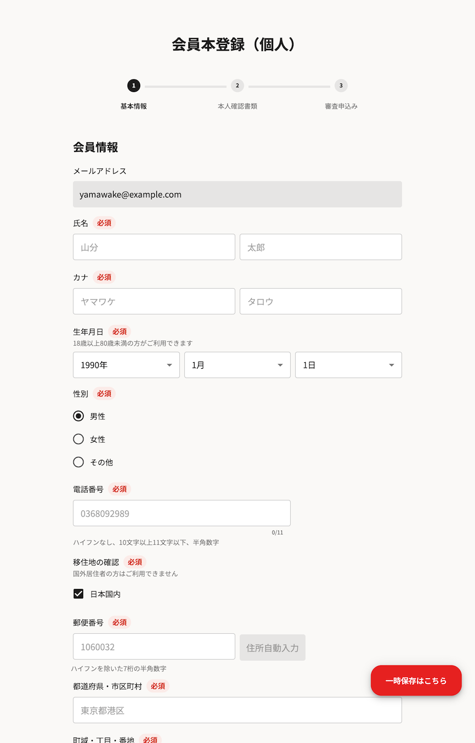
Task: Click the 本人確認書類 step label
Action: coord(237,106)
